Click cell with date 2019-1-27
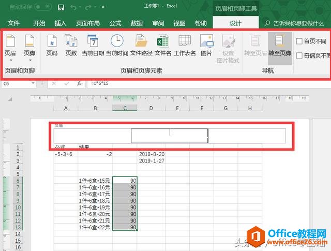This screenshot has width=331, height=251. [x=151, y=161]
